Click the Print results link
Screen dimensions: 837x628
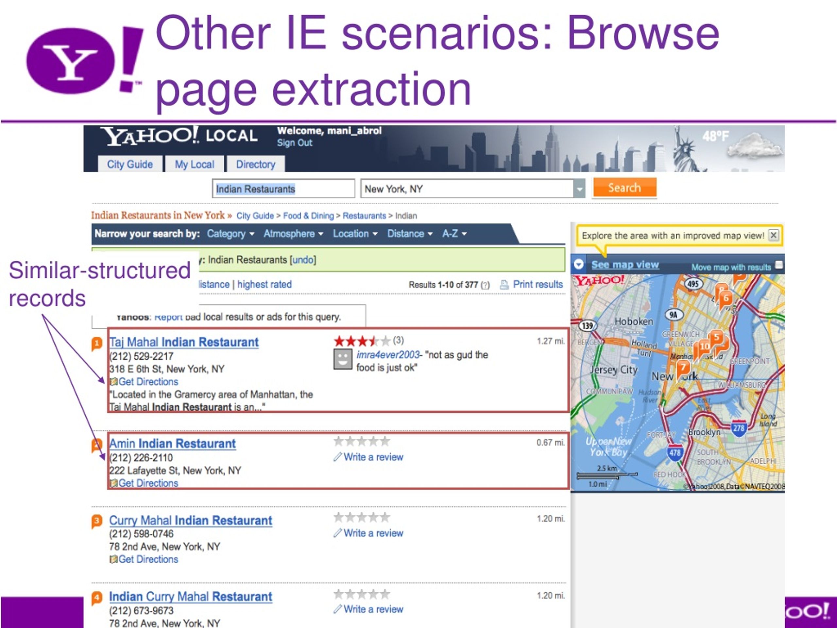pyautogui.click(x=538, y=284)
